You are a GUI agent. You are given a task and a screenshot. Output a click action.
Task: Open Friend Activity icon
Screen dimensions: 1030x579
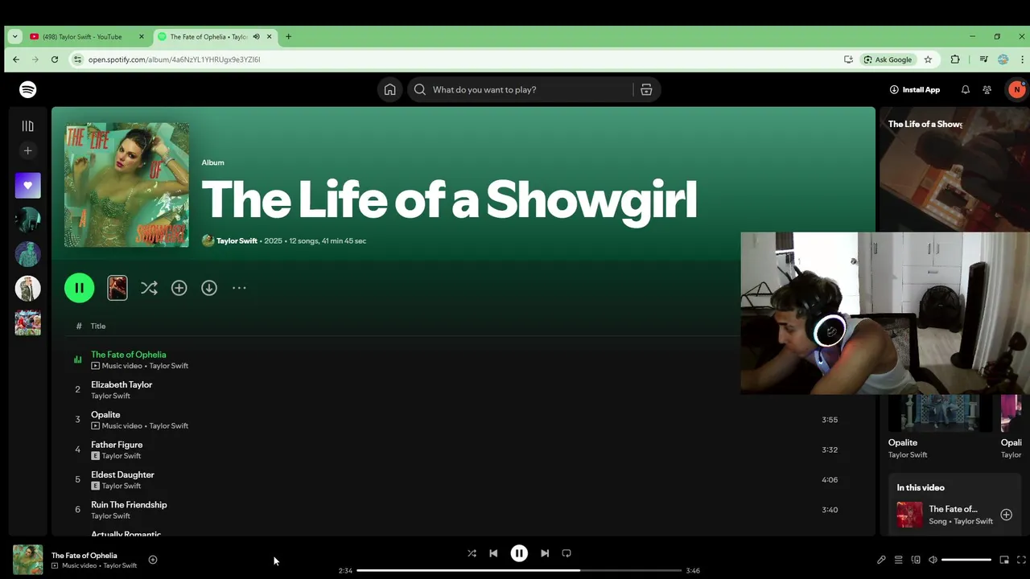pos(987,89)
